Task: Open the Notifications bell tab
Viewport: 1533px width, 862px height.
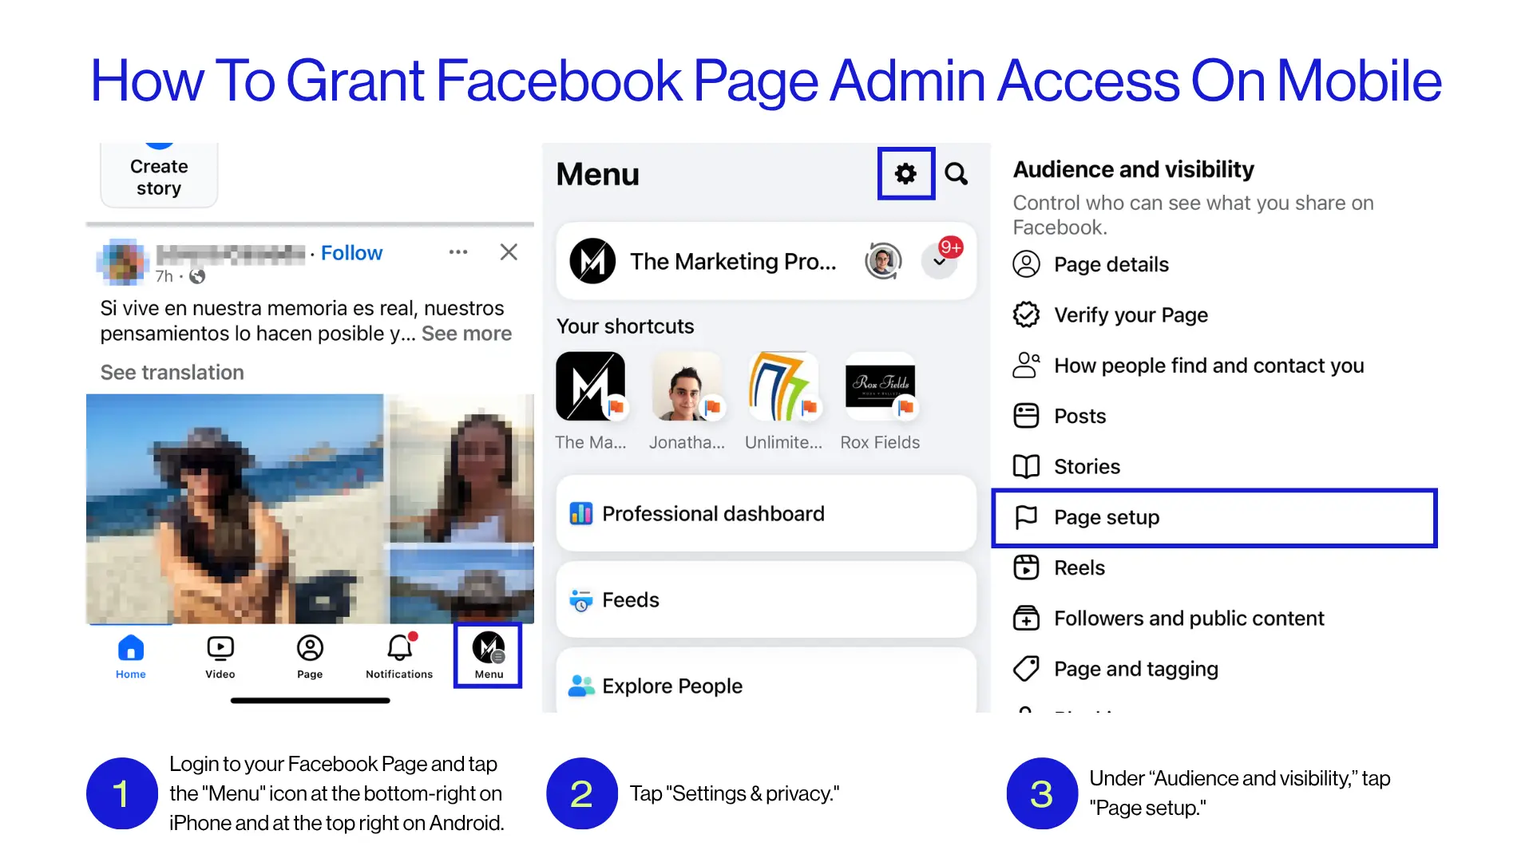Action: (399, 656)
